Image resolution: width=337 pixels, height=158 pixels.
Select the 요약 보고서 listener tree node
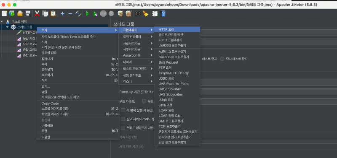pyautogui.click(x=27, y=44)
